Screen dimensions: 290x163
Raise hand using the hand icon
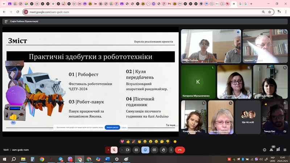pyautogui.click(x=163, y=150)
